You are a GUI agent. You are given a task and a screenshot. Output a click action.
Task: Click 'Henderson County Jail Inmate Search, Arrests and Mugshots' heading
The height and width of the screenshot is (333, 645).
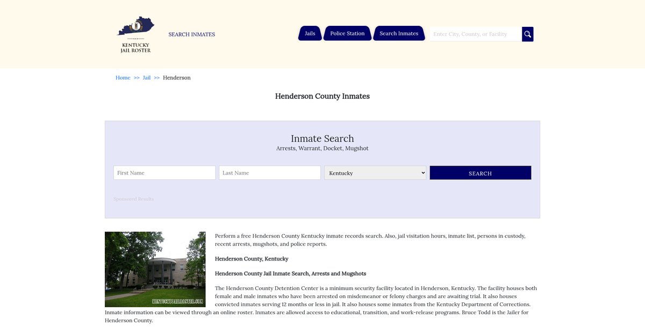tap(290, 273)
